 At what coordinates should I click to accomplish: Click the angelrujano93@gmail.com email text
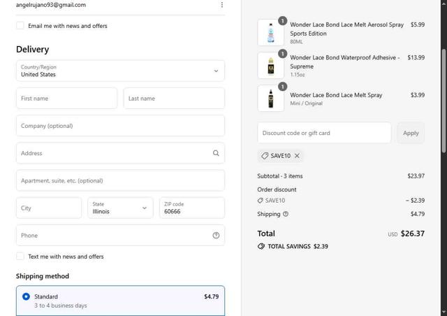(51, 5)
